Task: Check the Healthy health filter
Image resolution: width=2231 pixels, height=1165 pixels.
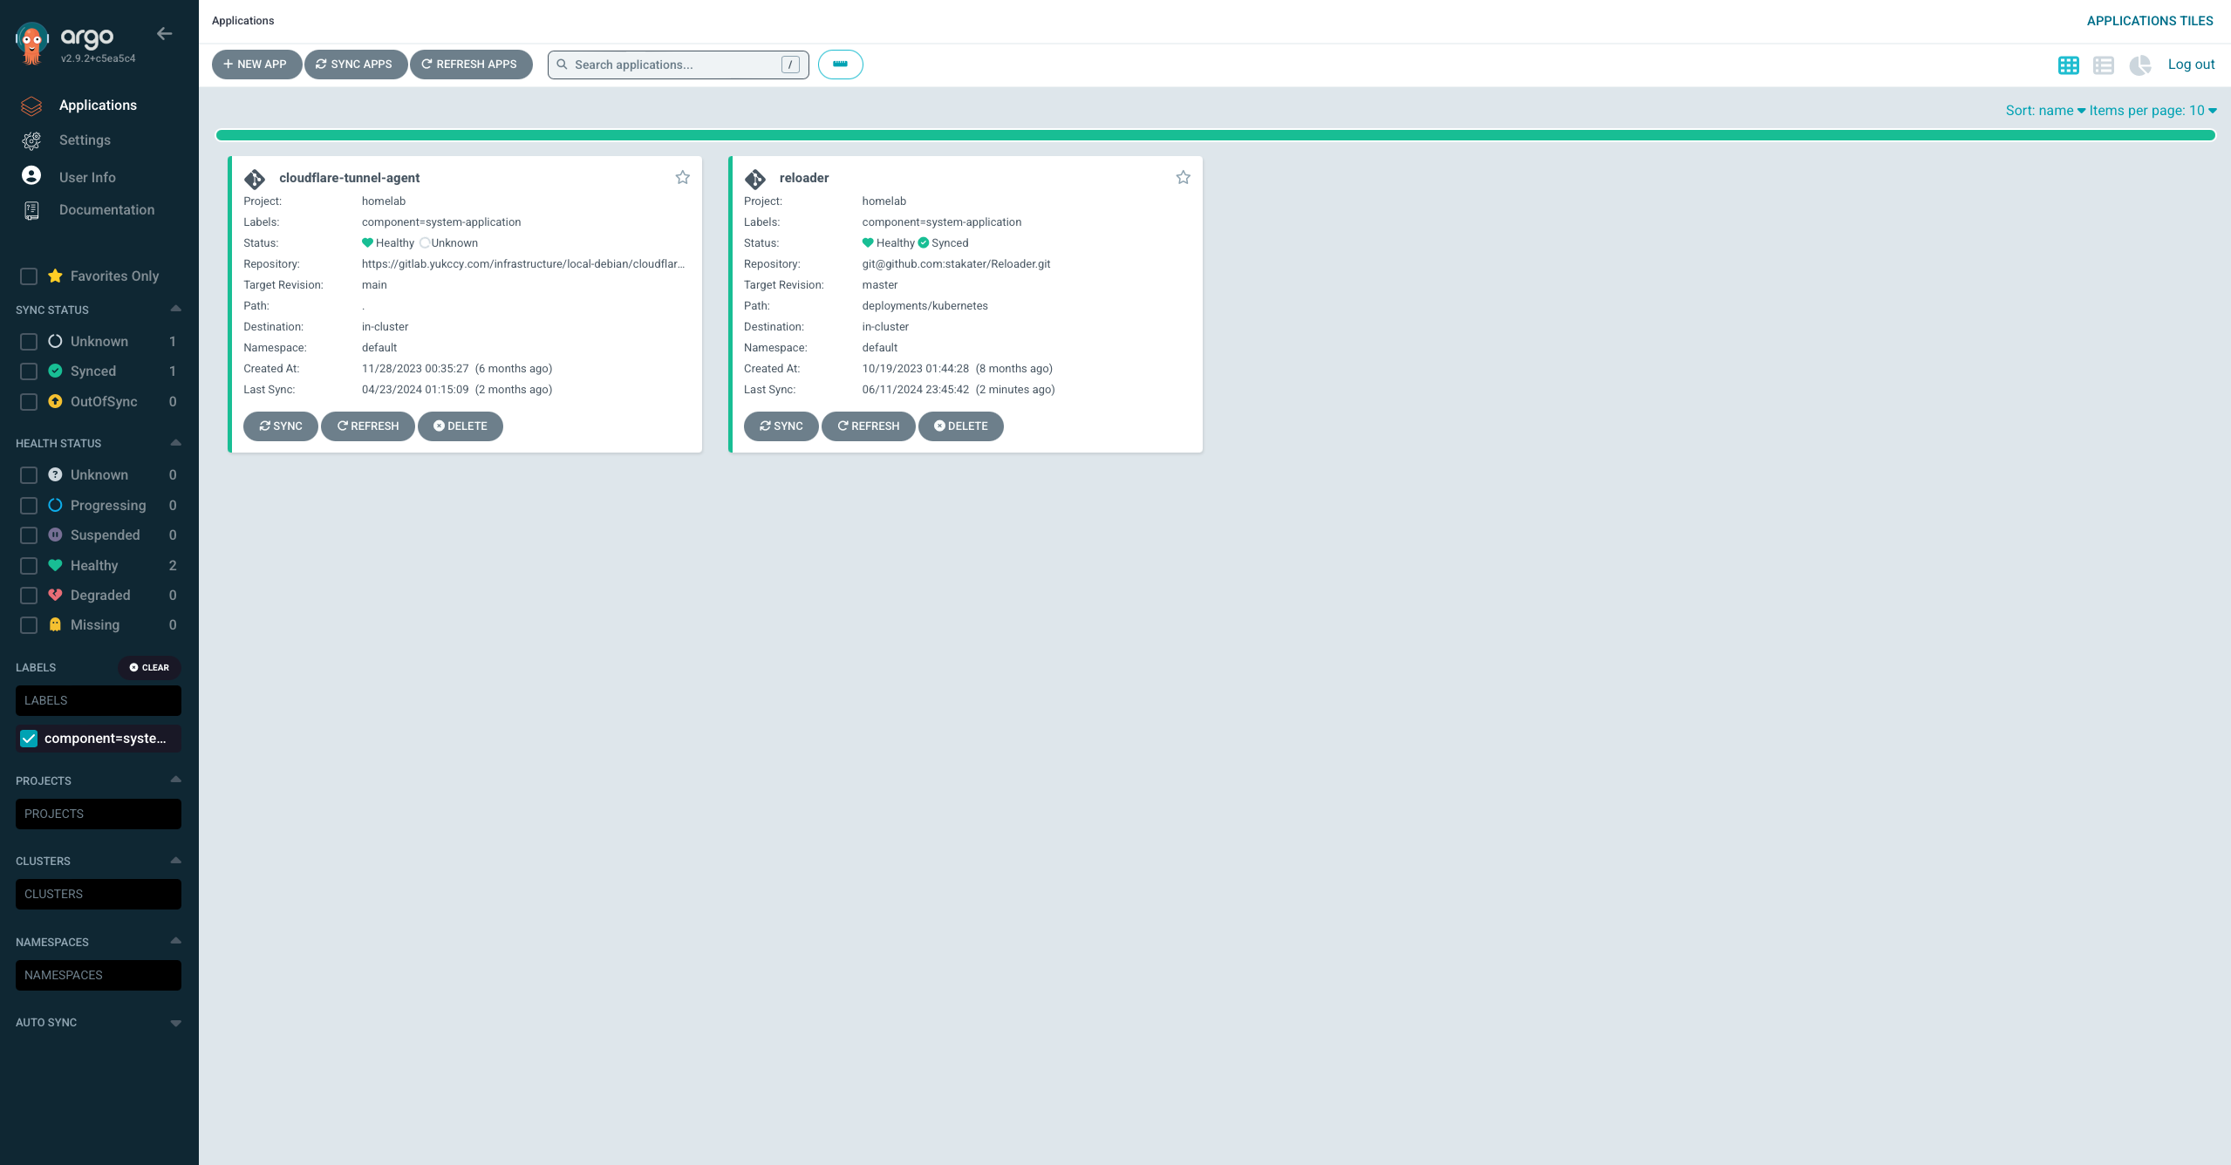Action: pos(29,566)
